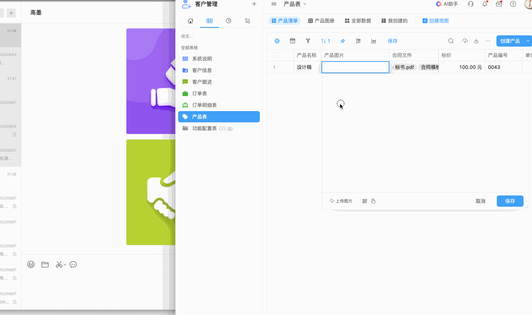Viewport: 532px width, 315px height.
Task: Open the AI助手 assistant
Action: tap(447, 4)
